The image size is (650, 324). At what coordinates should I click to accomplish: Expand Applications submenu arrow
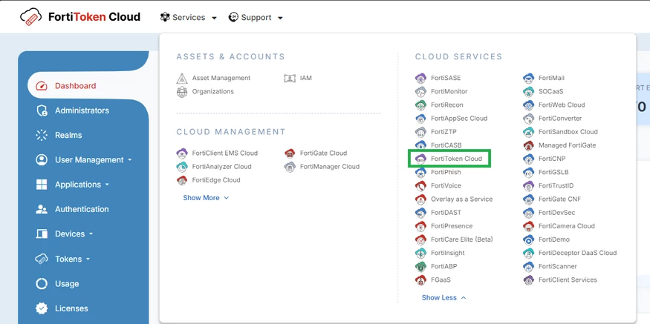tap(108, 185)
